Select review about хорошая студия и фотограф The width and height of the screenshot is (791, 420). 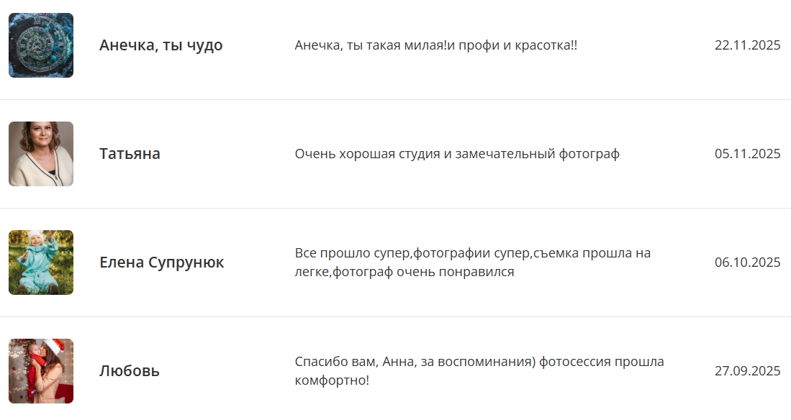pyautogui.click(x=457, y=154)
